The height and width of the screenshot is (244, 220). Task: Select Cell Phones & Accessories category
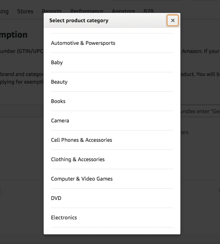coord(112,140)
